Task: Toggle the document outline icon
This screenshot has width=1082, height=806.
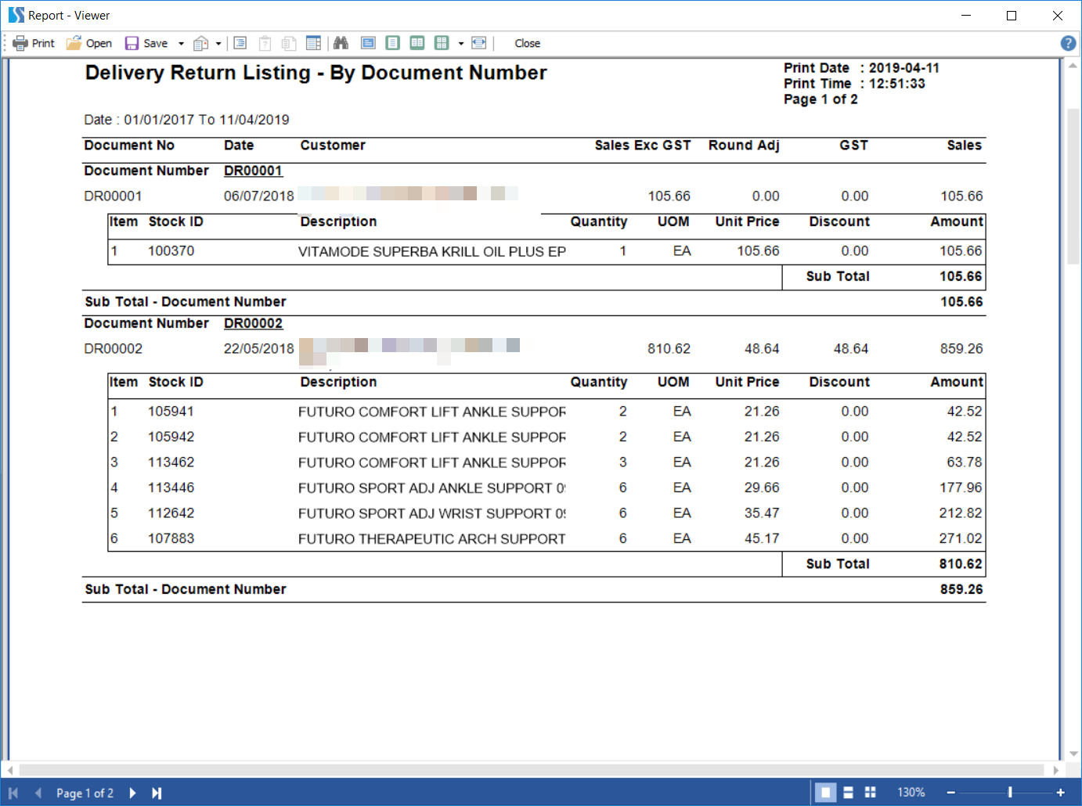Action: click(x=240, y=43)
